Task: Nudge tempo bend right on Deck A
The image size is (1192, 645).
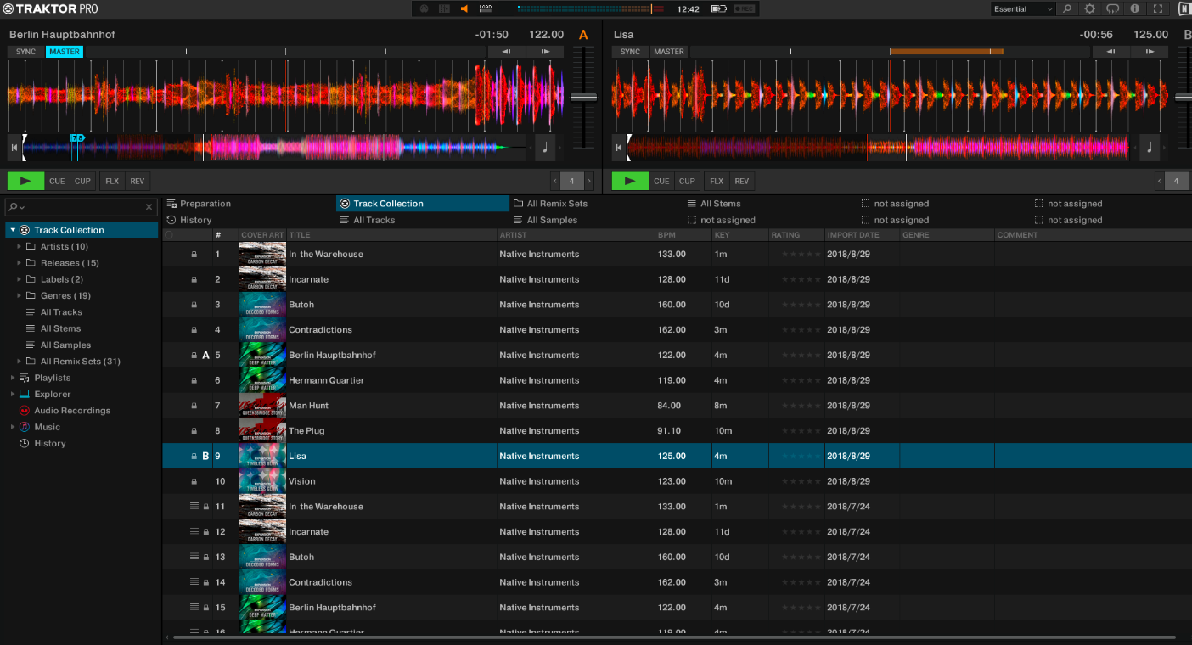Action: (546, 52)
